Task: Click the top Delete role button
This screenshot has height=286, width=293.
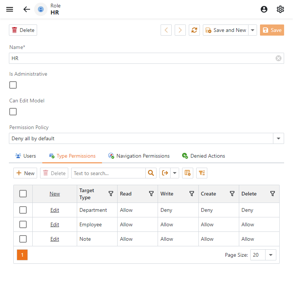Action: [x=23, y=30]
